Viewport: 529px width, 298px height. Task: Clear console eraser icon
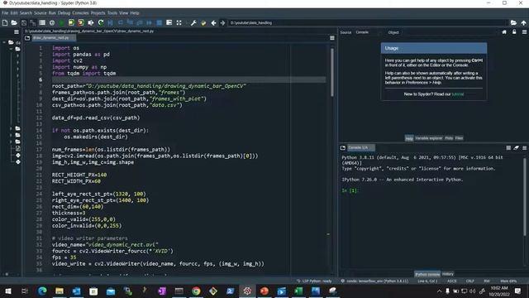(516, 147)
